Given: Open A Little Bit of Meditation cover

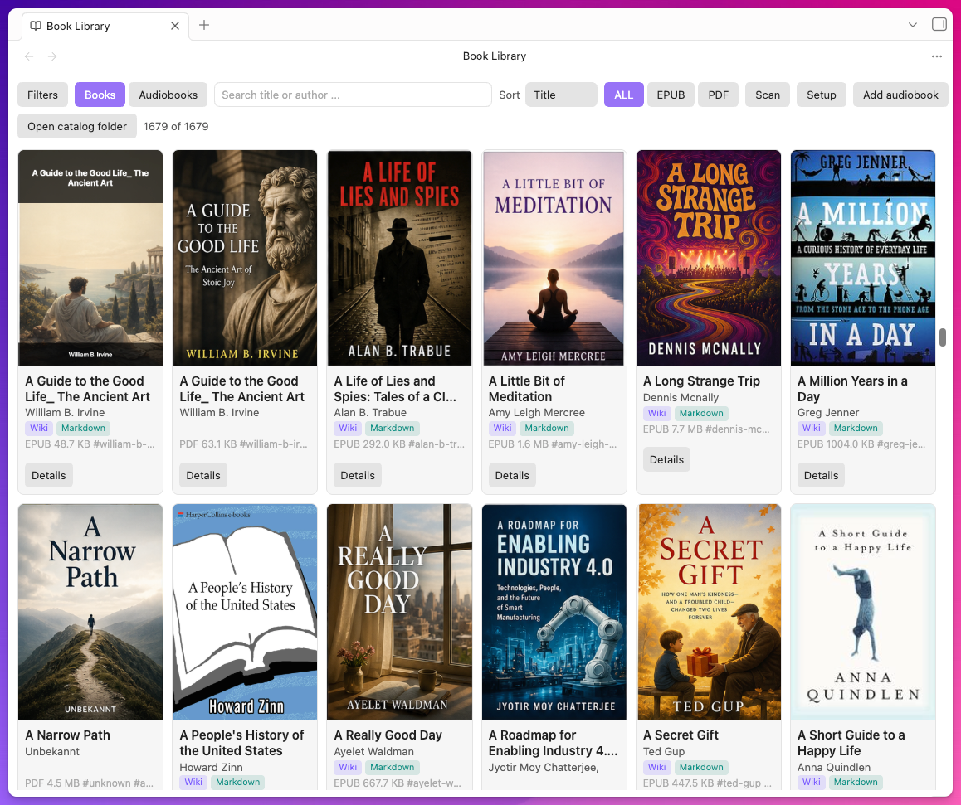Looking at the screenshot, I should click(x=554, y=259).
